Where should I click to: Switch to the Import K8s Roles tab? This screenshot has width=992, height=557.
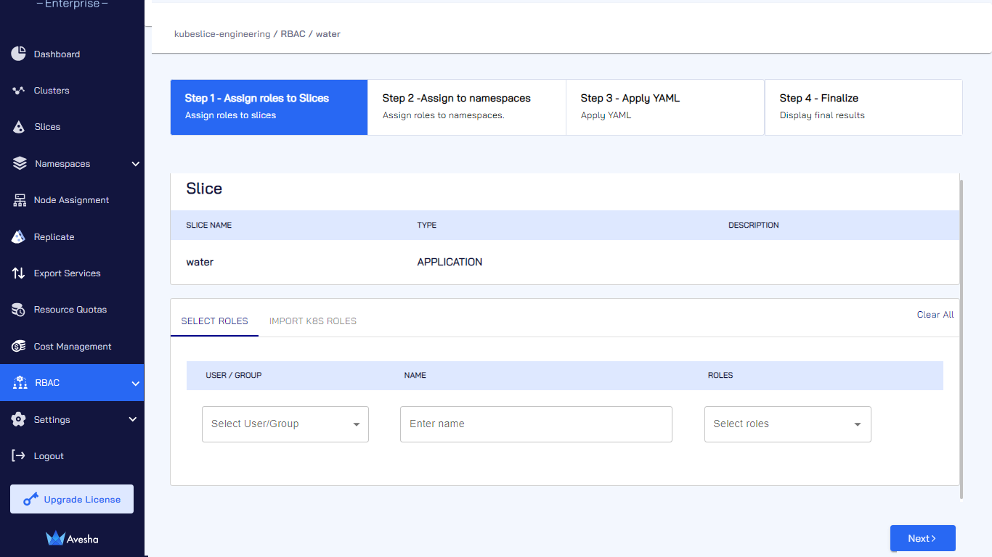pyautogui.click(x=313, y=321)
